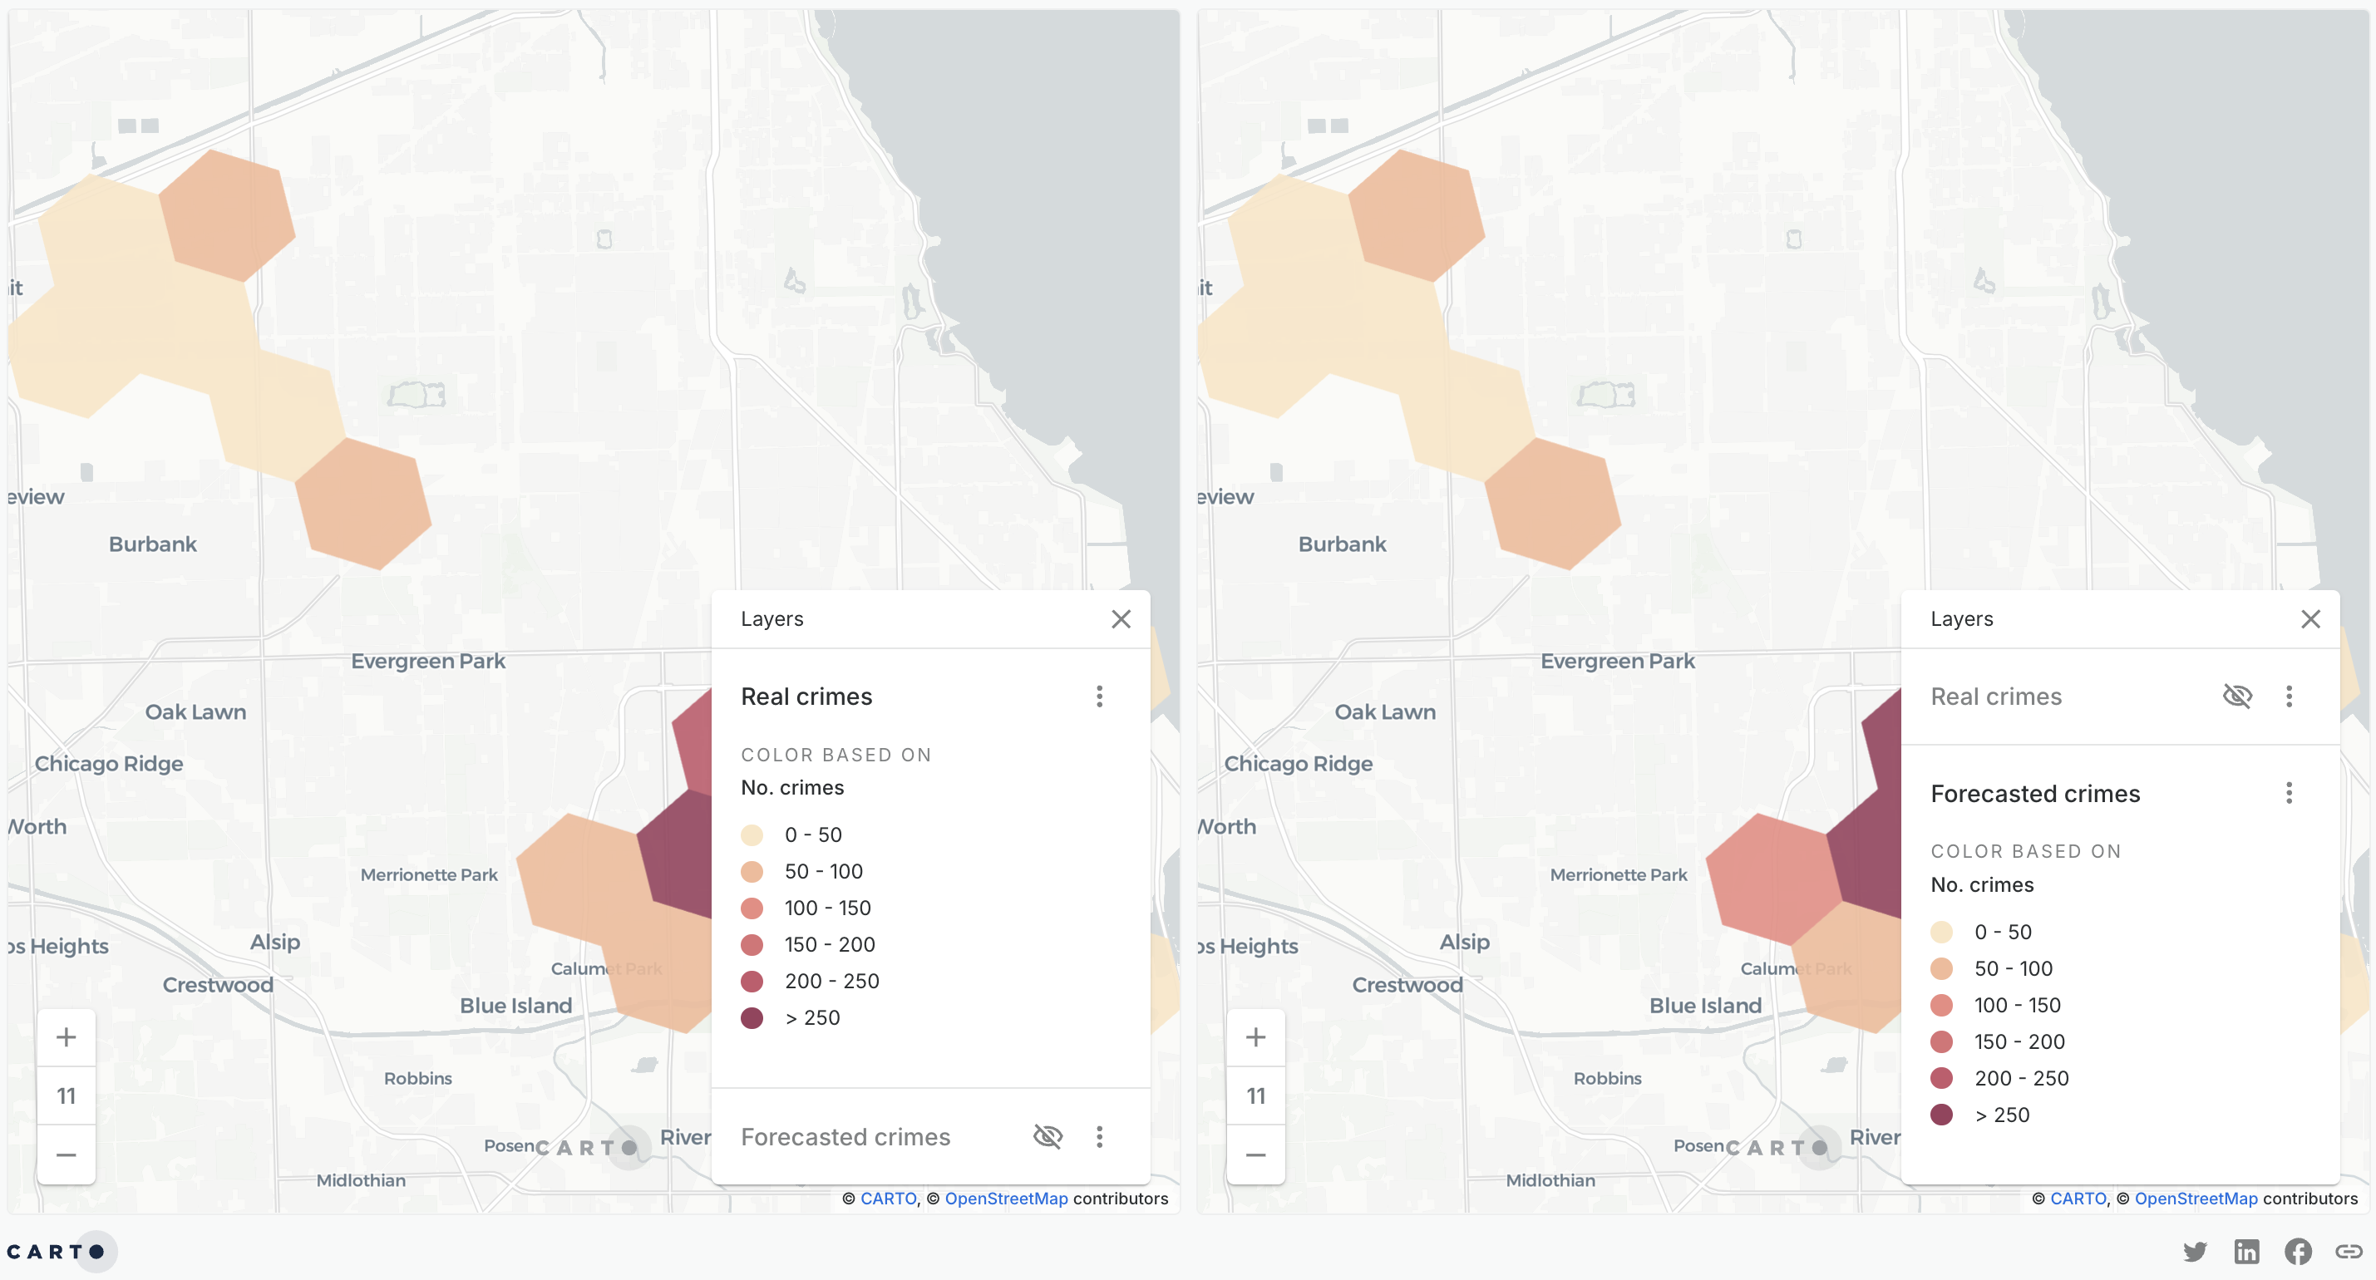
Task: Open Forecasted crimes options menu, left panel
Action: (1098, 1136)
